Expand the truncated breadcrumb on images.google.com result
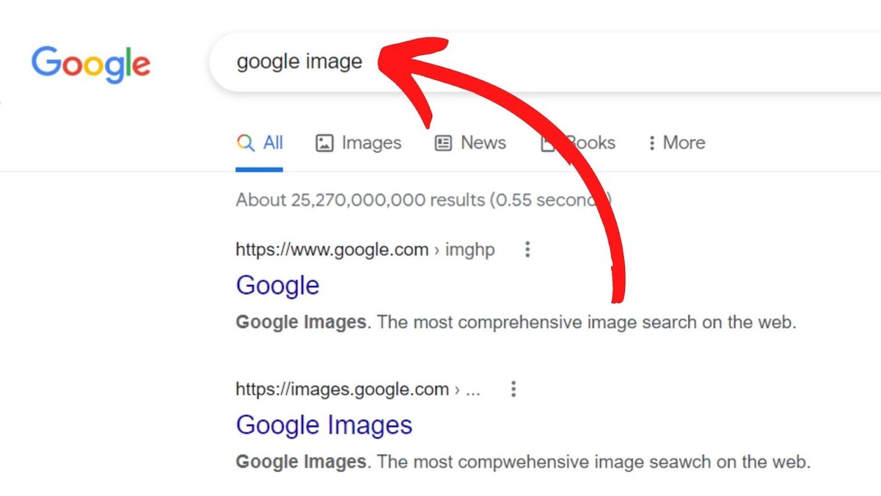 click(474, 389)
